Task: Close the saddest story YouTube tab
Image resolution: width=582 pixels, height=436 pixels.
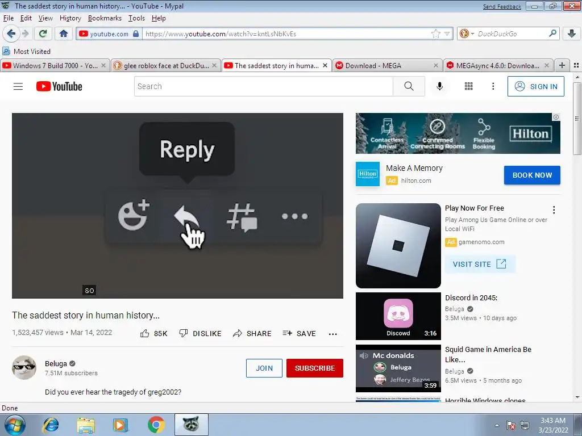Action: [x=325, y=65]
